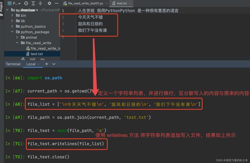Click the text file icon beside test.txt in tree
250x163 pixels.
point(28,54)
